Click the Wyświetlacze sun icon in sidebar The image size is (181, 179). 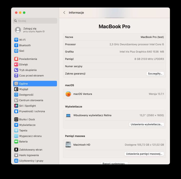(16, 125)
